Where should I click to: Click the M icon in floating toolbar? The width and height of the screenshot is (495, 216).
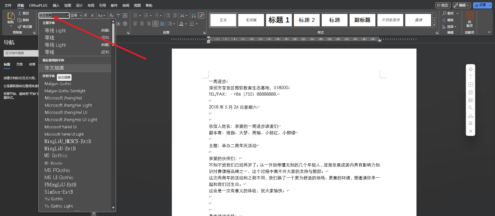[x=471, y=100]
